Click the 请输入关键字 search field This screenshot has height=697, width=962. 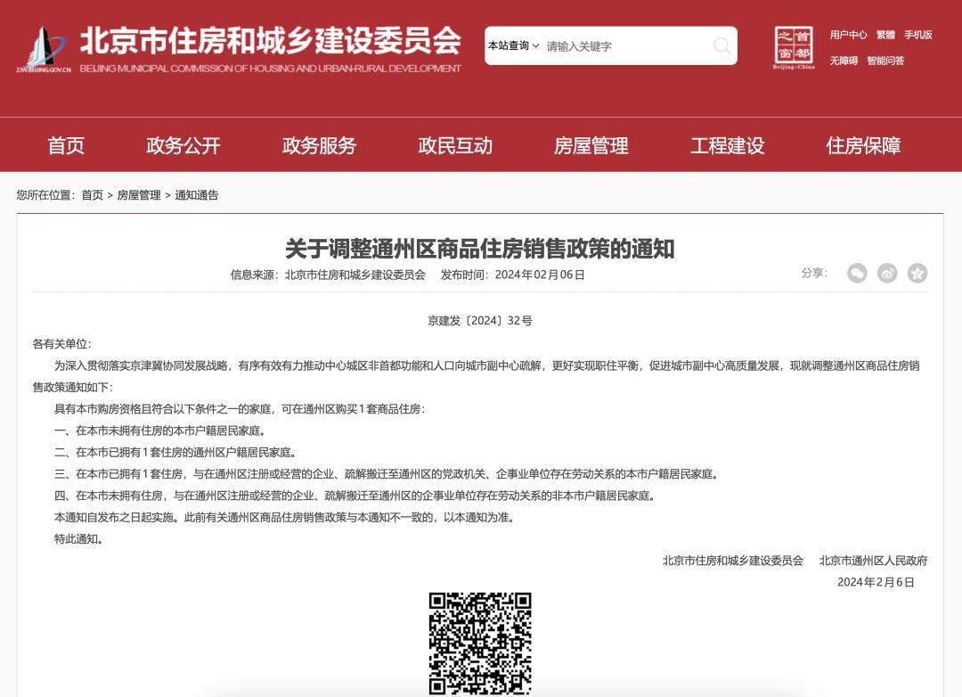624,46
